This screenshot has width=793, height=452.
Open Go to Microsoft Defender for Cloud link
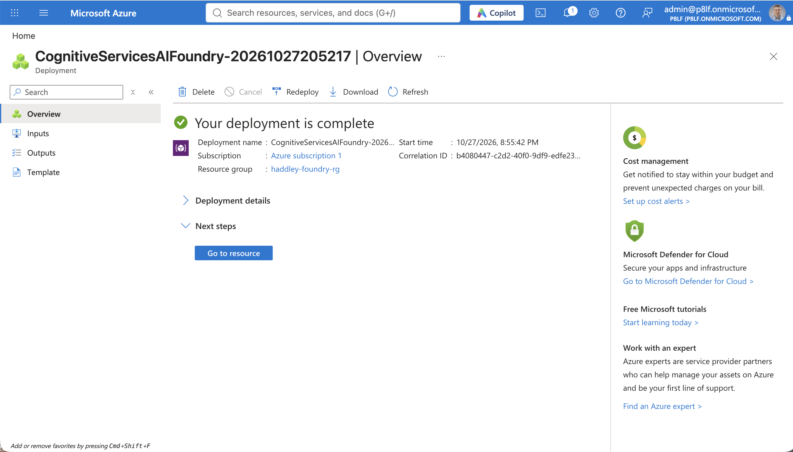point(688,281)
